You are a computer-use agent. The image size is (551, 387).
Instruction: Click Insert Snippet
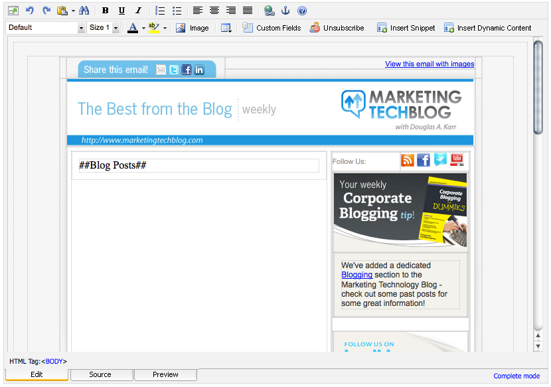(x=406, y=28)
